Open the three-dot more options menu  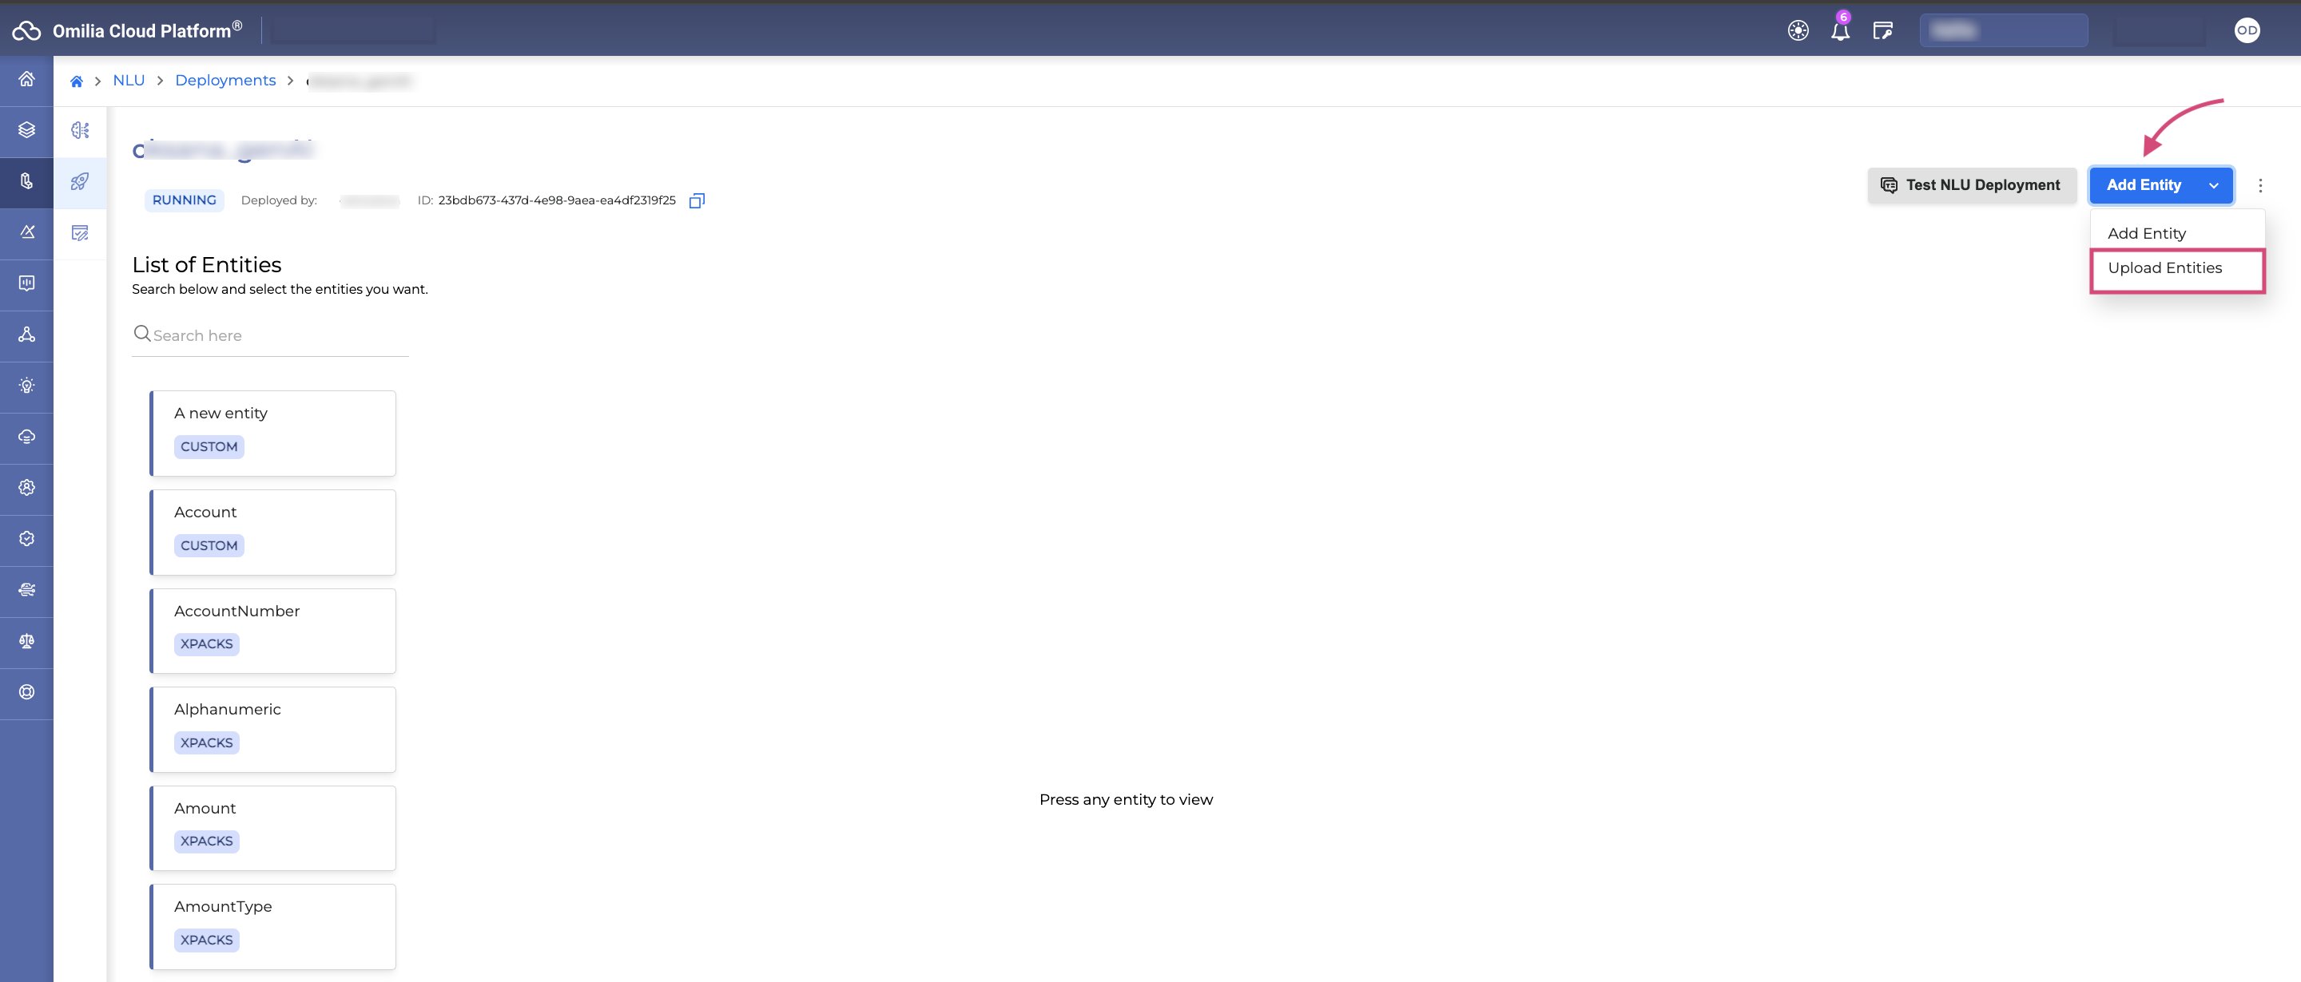(x=2260, y=186)
